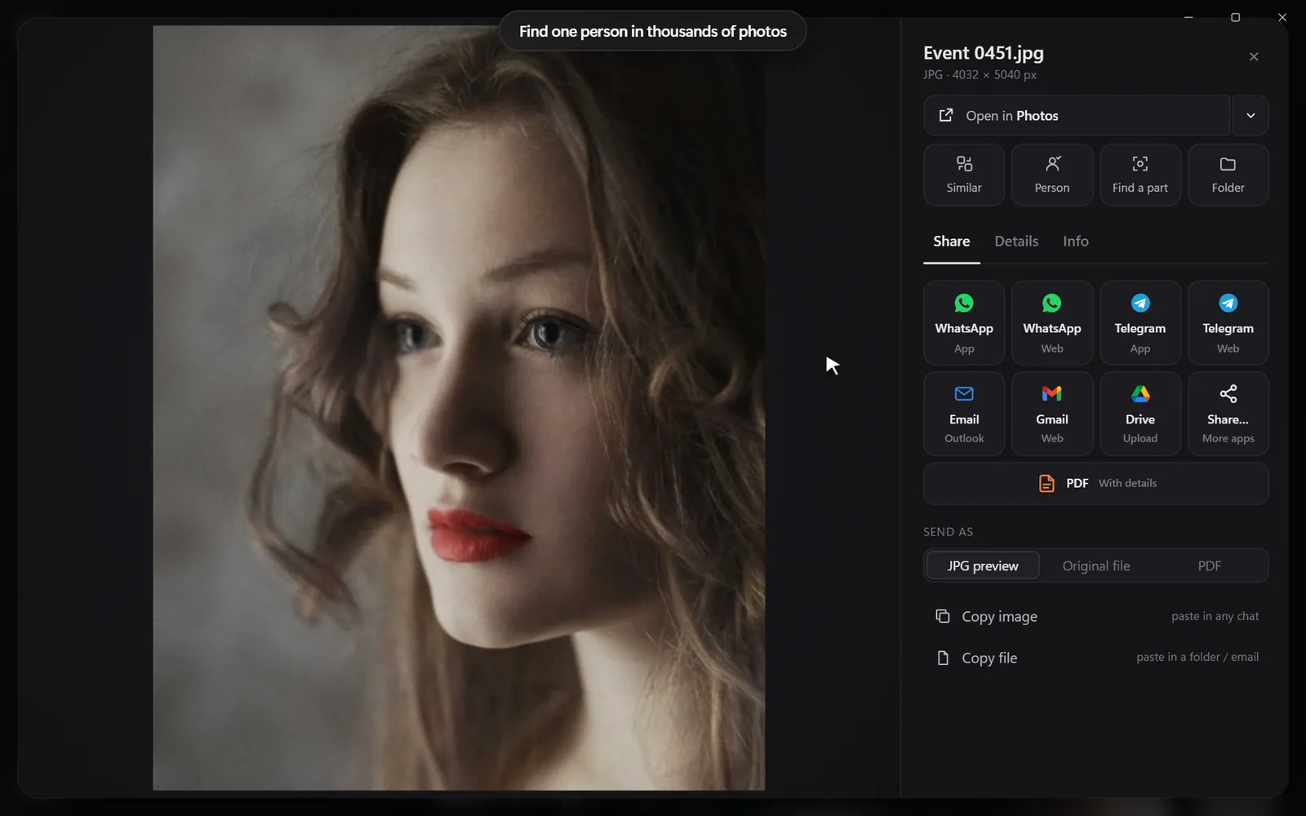
Task: Click Open in Photos button
Action: pyautogui.click(x=1077, y=115)
